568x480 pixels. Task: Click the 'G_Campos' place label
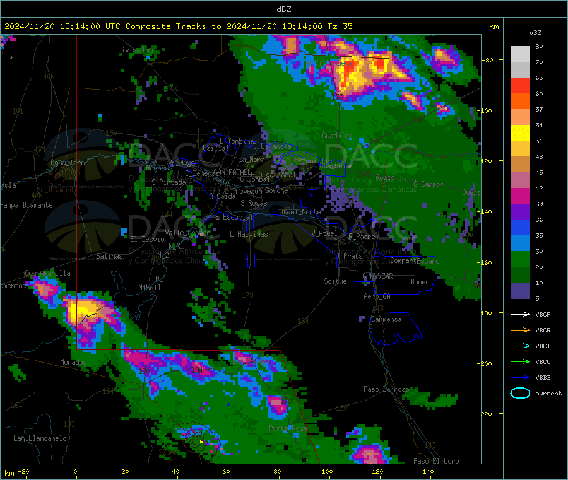(x=429, y=184)
